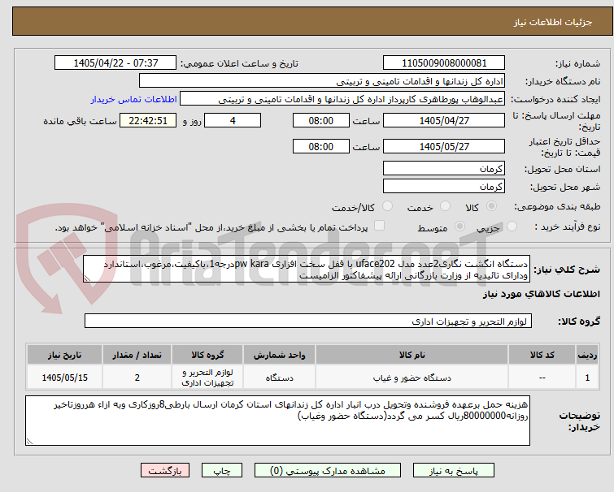The height and width of the screenshot is (492, 614).
Task: Select the جزیی purchase type radio
Action: pyautogui.click(x=512, y=227)
